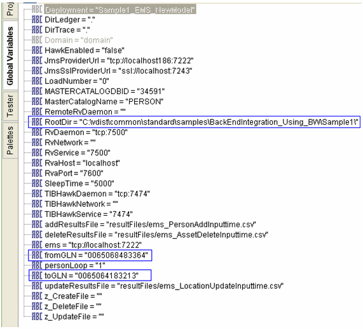The image size is (363, 329).
Task: Open the Palettes tab
Action: [10, 140]
